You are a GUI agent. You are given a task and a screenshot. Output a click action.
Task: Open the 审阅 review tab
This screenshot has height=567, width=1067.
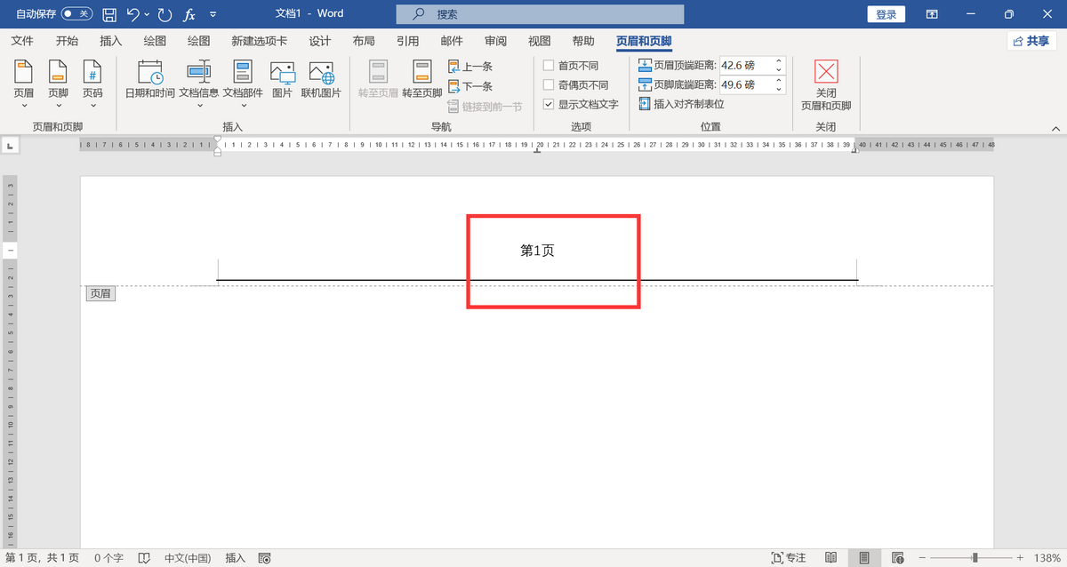point(496,41)
